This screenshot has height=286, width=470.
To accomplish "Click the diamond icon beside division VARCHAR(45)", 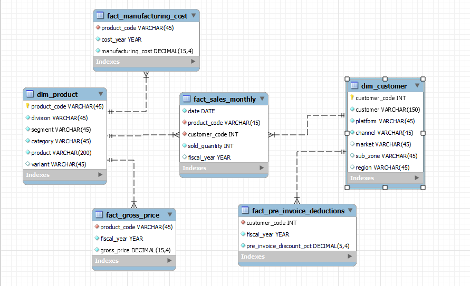I will 28,117.
